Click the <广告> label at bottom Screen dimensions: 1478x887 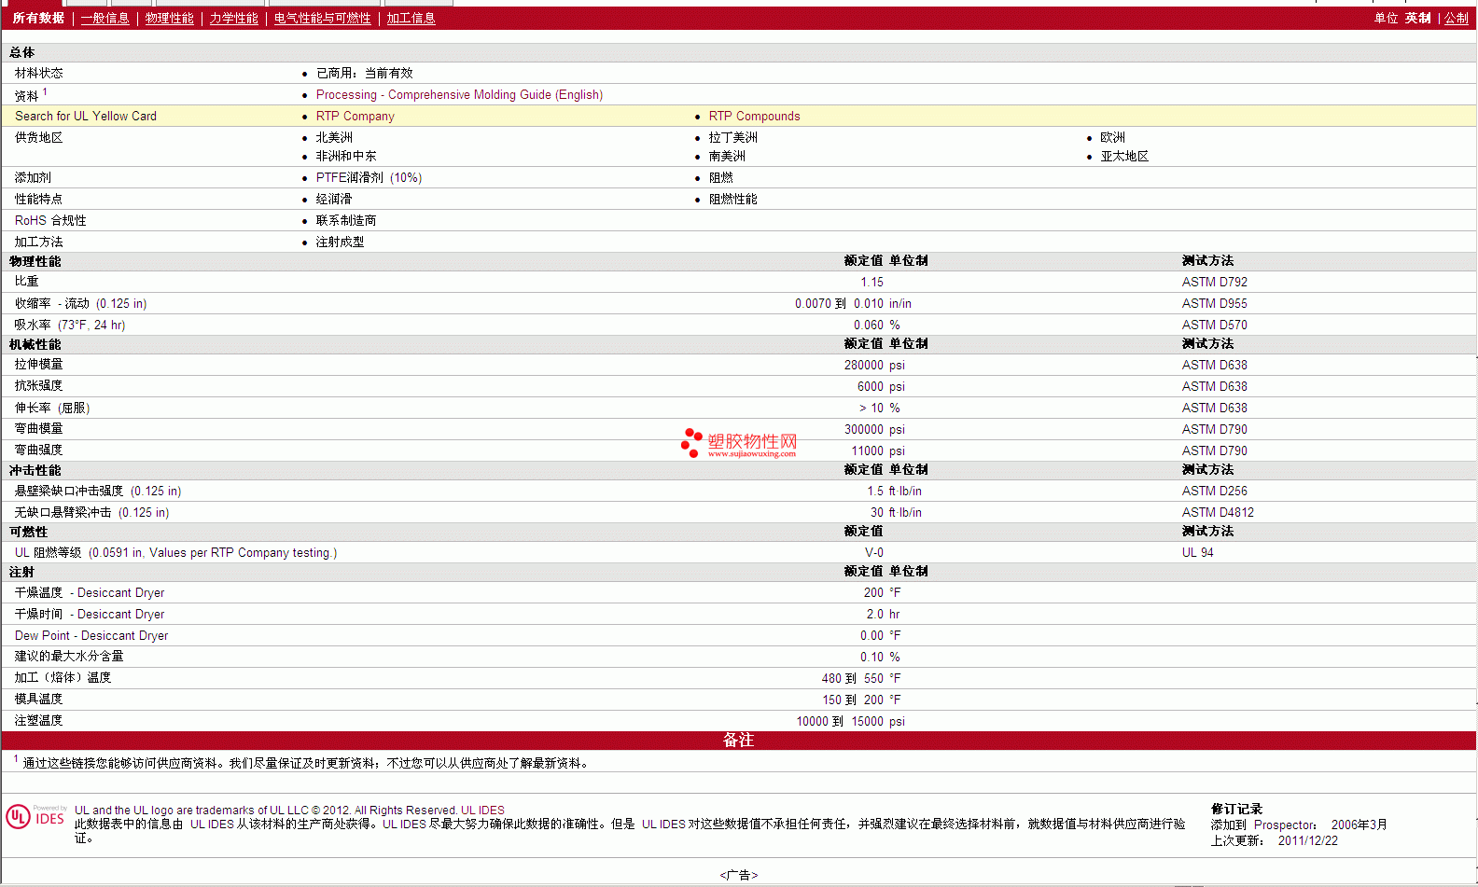coord(738,875)
